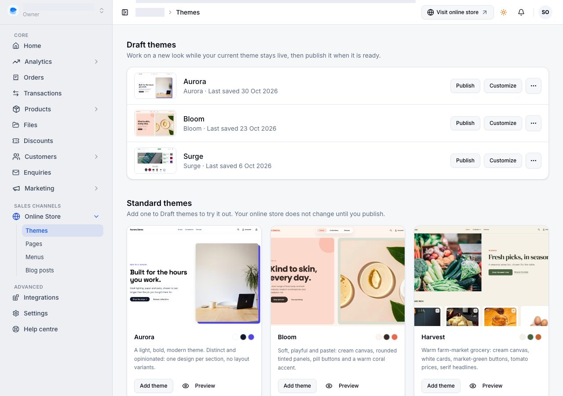Preview the Bloom standard theme
This screenshot has height=396, width=563.
(x=342, y=386)
